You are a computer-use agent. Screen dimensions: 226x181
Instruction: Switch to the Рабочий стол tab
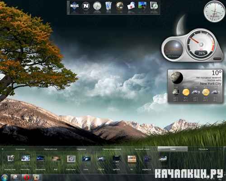coord(51,149)
